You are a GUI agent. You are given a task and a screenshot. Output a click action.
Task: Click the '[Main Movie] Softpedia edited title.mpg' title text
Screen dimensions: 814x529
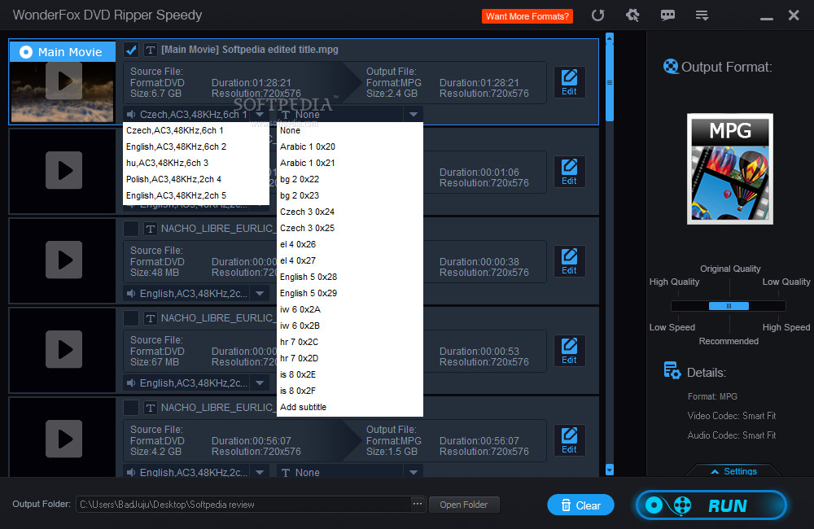click(x=250, y=50)
